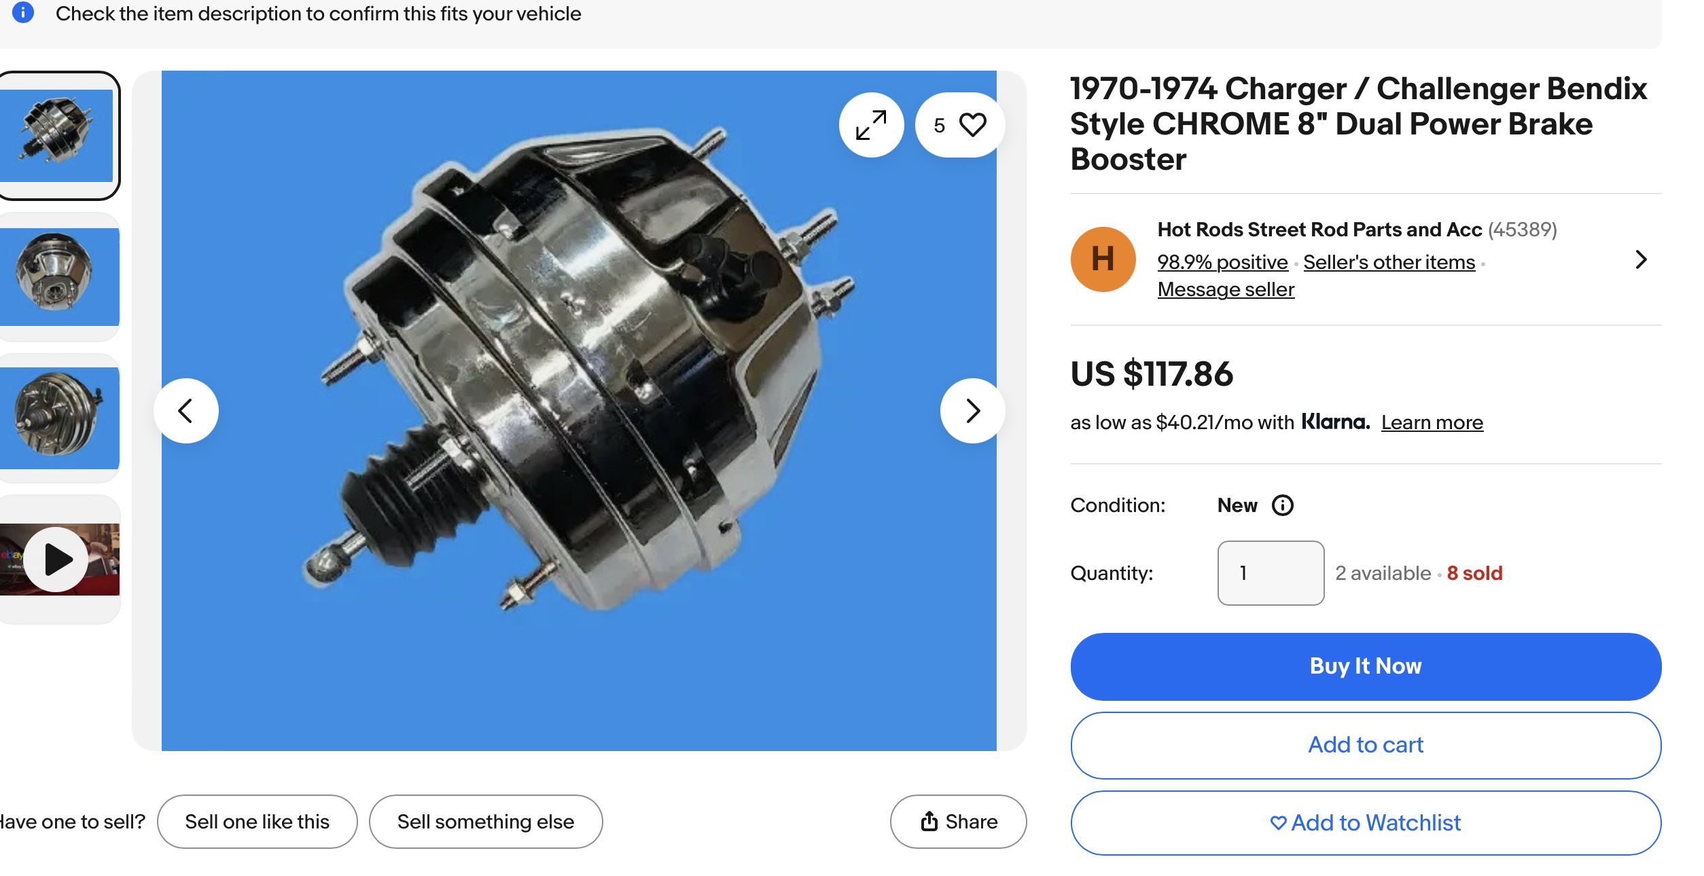This screenshot has height=876, width=1704.
Task: Select the first booster thumbnail
Action: click(58, 135)
